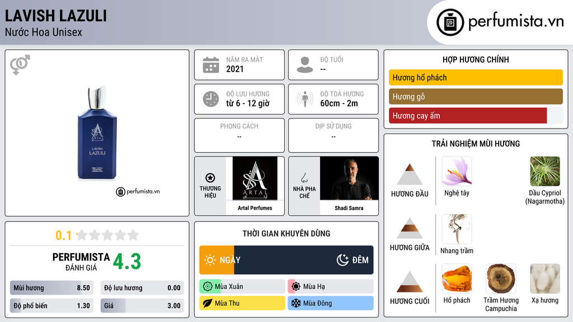Click the unisex gender symbol icon

pyautogui.click(x=20, y=65)
